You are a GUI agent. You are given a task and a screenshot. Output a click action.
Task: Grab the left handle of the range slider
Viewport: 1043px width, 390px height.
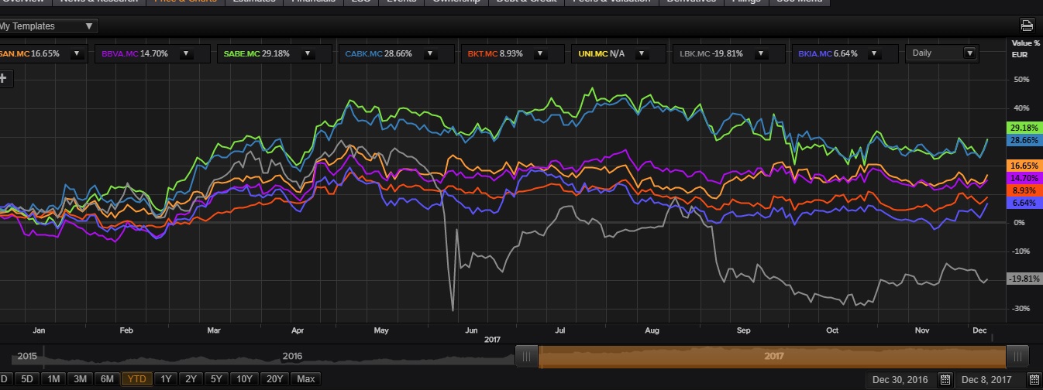527,356
